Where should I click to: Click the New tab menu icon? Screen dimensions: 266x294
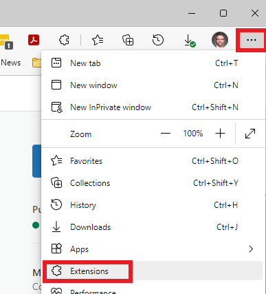coord(56,63)
